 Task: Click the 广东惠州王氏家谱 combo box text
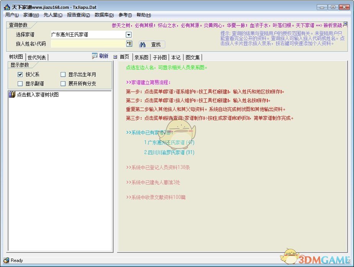tap(88, 34)
